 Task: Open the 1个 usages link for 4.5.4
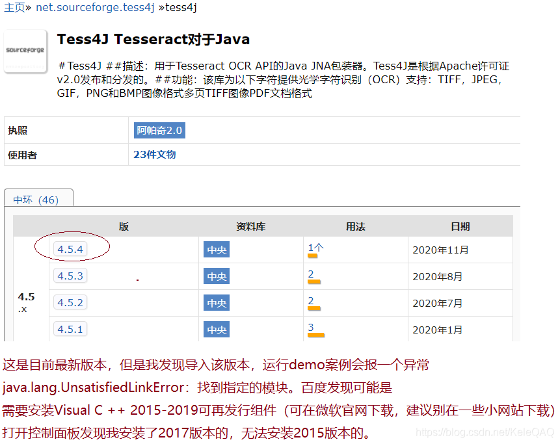coord(315,247)
